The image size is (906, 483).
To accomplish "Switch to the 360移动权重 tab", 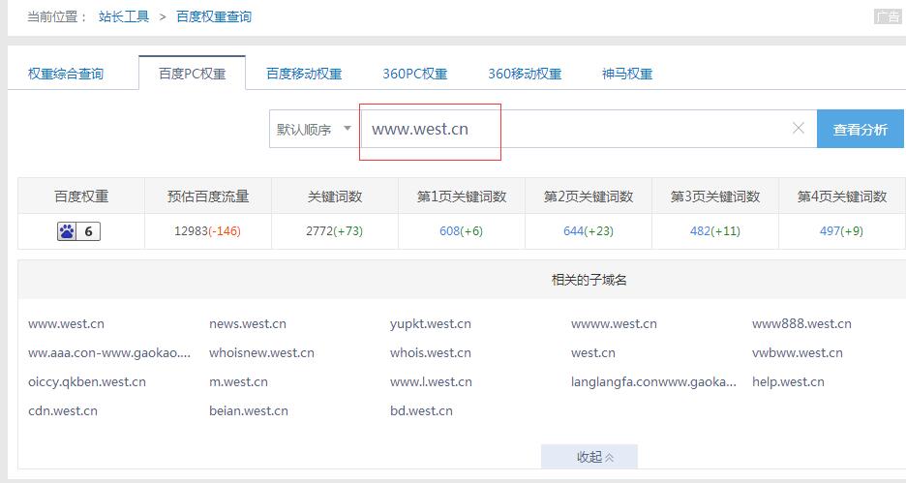I will tap(525, 74).
